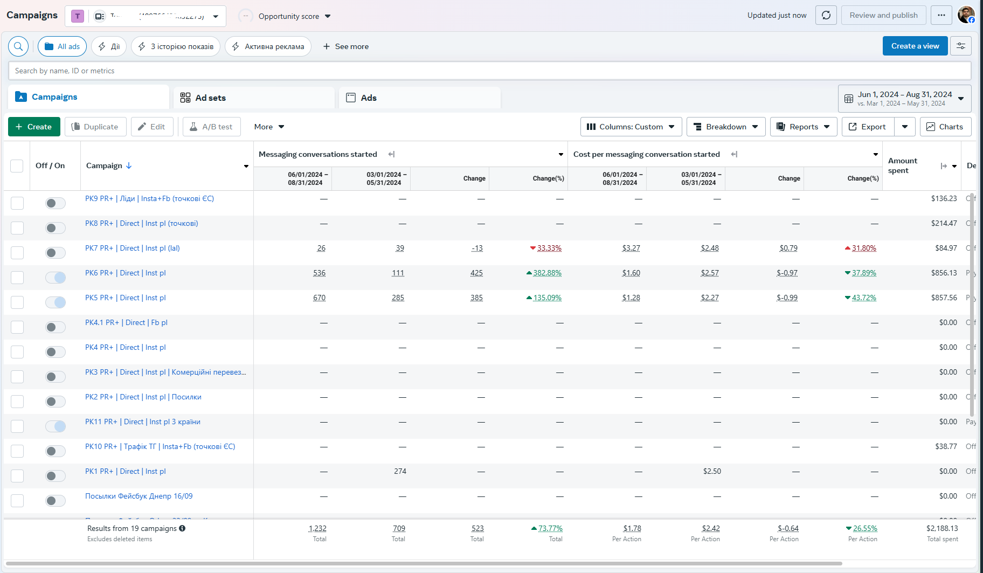
Task: Click Review and publish
Action: (884, 15)
